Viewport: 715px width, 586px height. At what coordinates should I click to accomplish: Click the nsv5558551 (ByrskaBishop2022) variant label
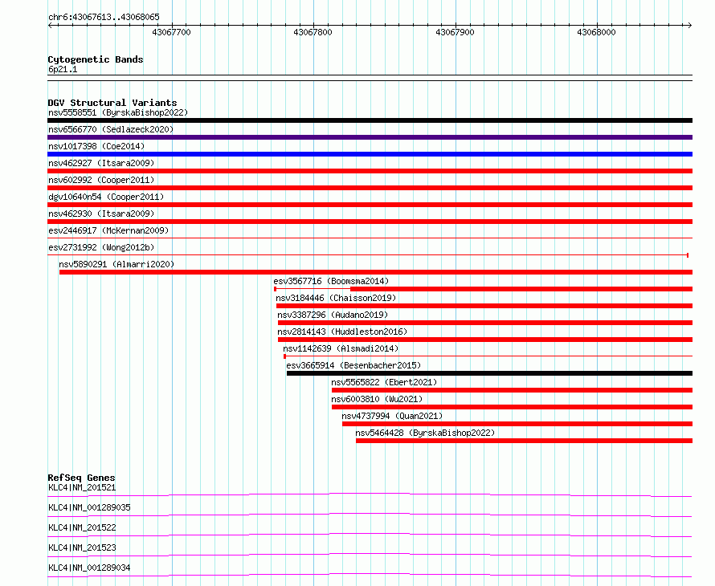pyautogui.click(x=118, y=112)
